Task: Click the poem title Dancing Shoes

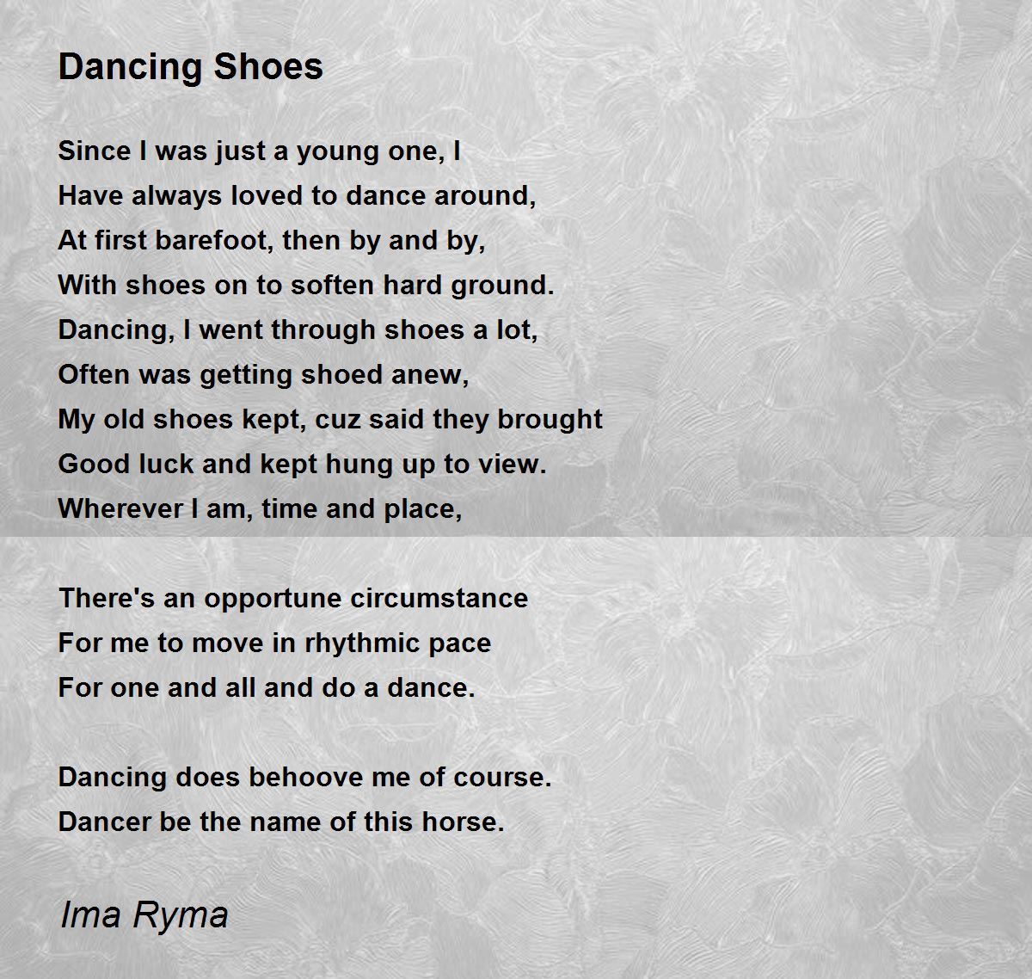Action: pos(190,67)
